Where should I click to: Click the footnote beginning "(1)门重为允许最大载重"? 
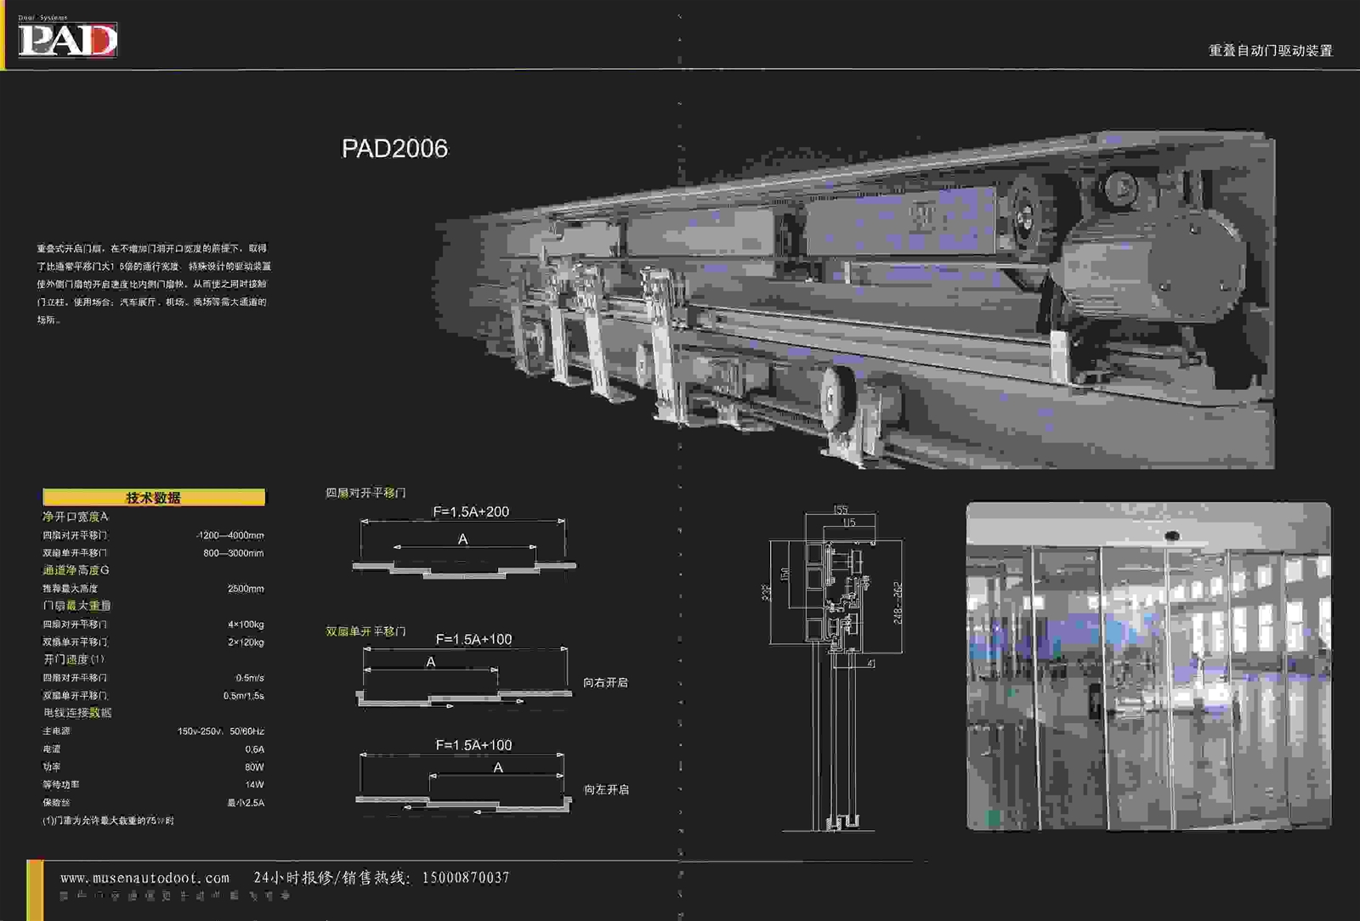(108, 821)
